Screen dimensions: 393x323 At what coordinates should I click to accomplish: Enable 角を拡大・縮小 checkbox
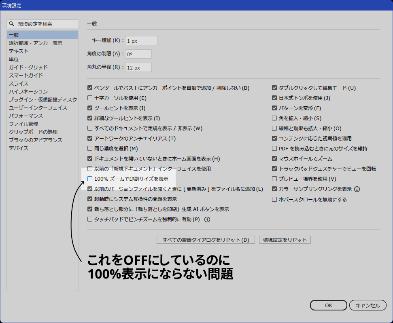[x=274, y=118]
